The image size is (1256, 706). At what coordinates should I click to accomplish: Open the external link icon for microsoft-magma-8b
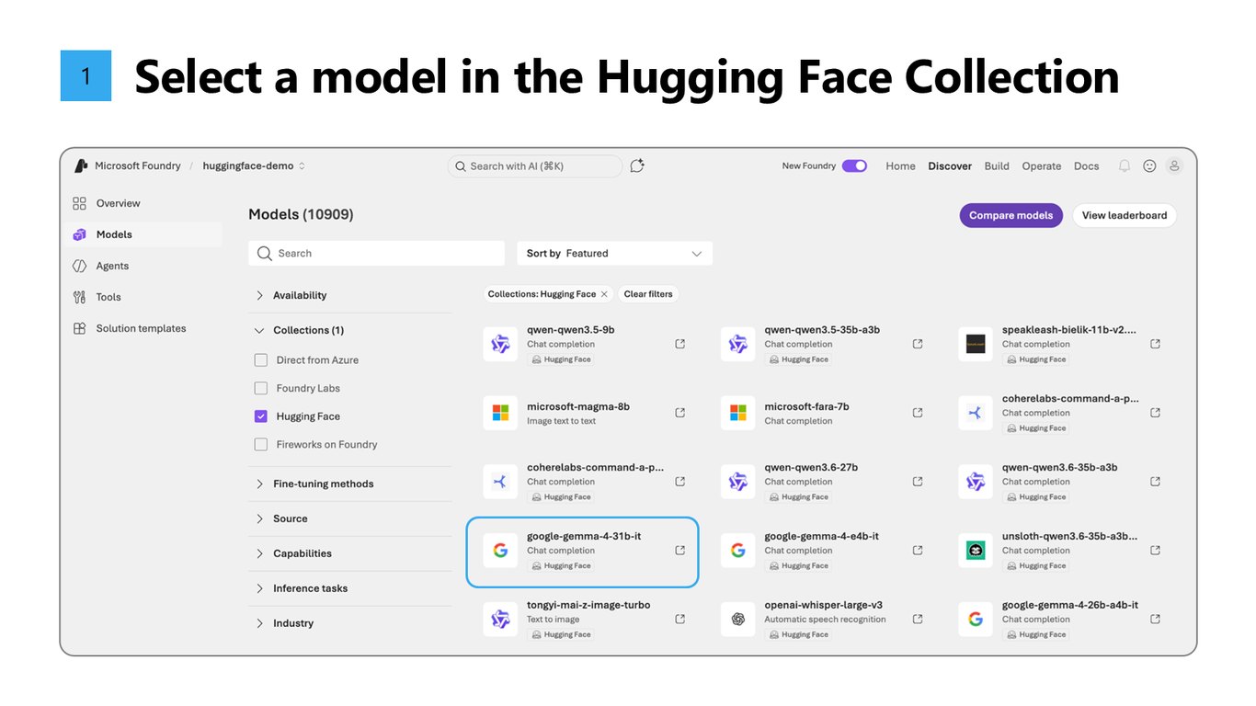coord(680,413)
